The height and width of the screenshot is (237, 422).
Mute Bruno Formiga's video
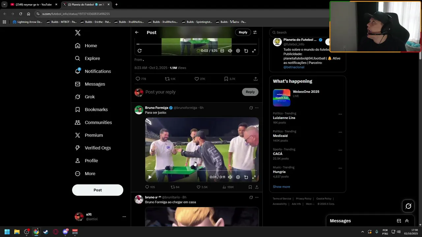(x=230, y=177)
